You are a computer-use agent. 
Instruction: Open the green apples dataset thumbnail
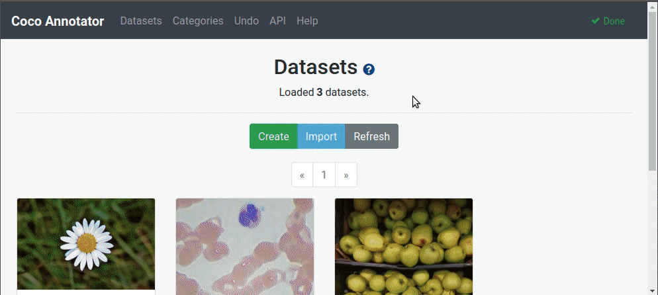pos(404,246)
